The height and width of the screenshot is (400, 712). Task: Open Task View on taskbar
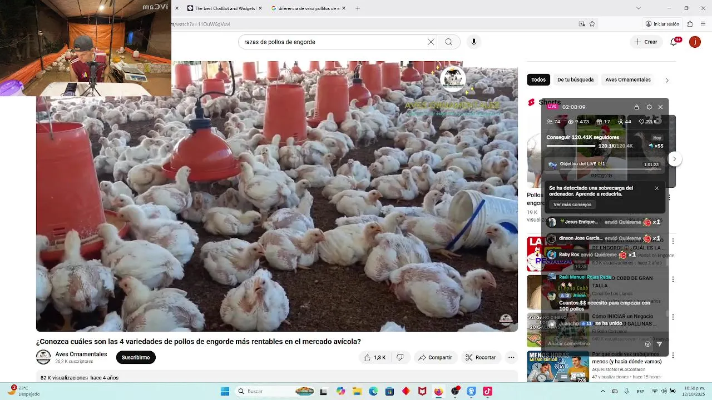[x=324, y=391]
